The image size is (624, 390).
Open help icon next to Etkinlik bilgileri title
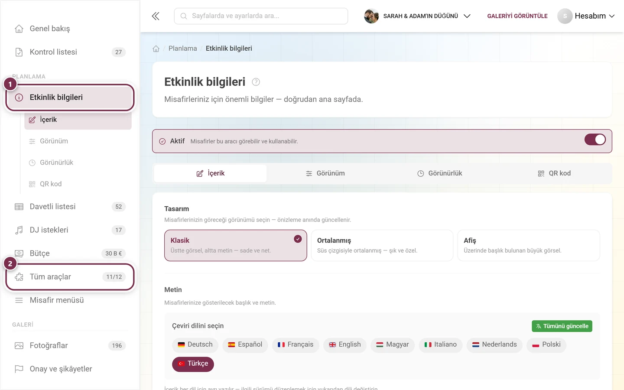[x=256, y=82]
